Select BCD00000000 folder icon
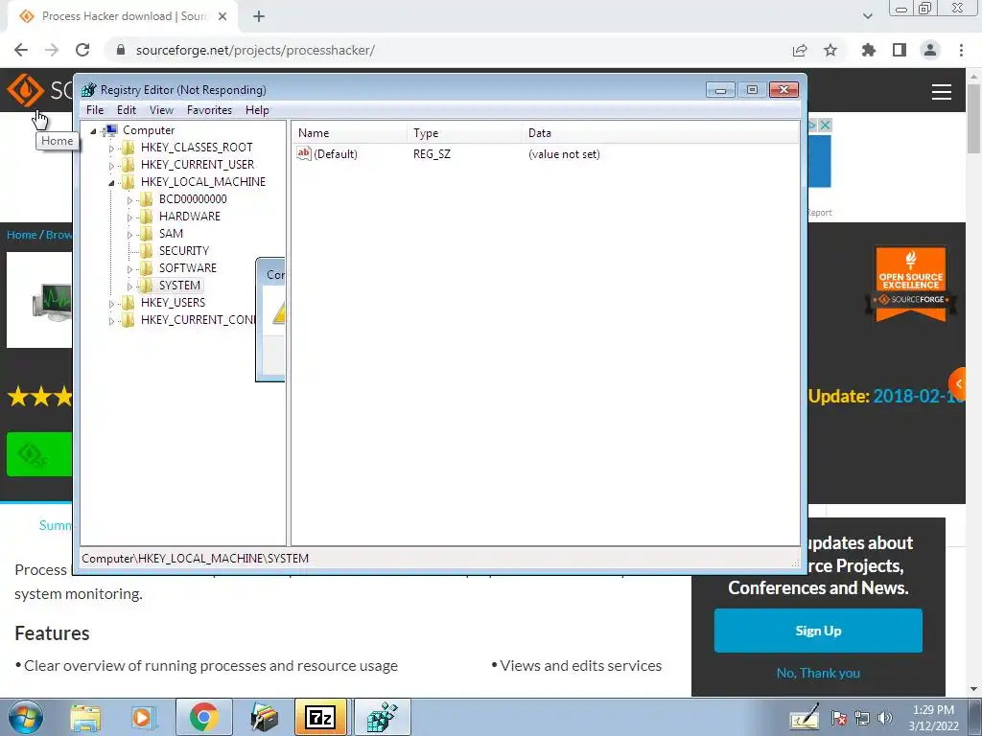 pos(146,199)
